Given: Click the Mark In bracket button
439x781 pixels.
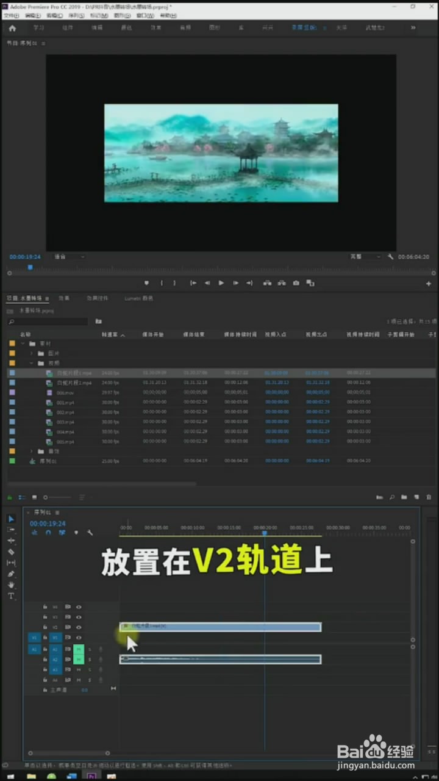Looking at the screenshot, I should (162, 283).
